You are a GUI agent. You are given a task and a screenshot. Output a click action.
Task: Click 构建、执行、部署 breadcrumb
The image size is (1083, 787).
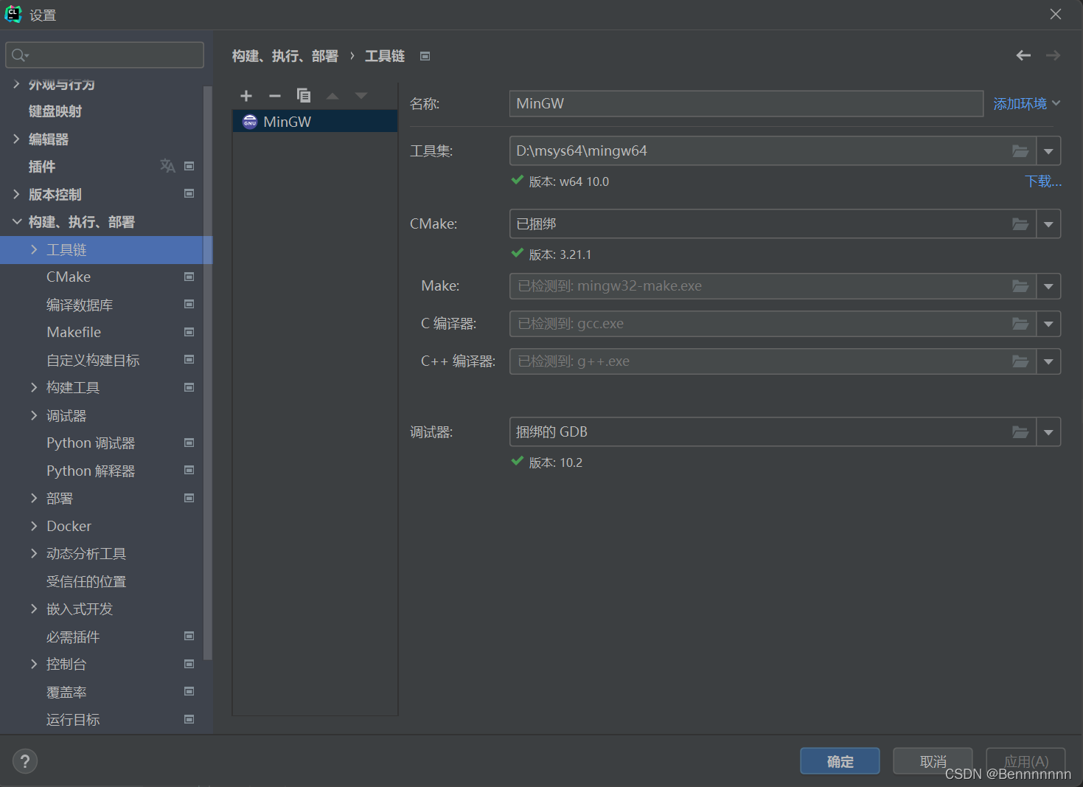[285, 56]
